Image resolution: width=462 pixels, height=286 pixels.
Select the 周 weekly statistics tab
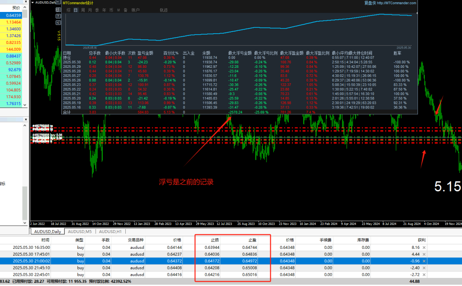click(x=83, y=10)
